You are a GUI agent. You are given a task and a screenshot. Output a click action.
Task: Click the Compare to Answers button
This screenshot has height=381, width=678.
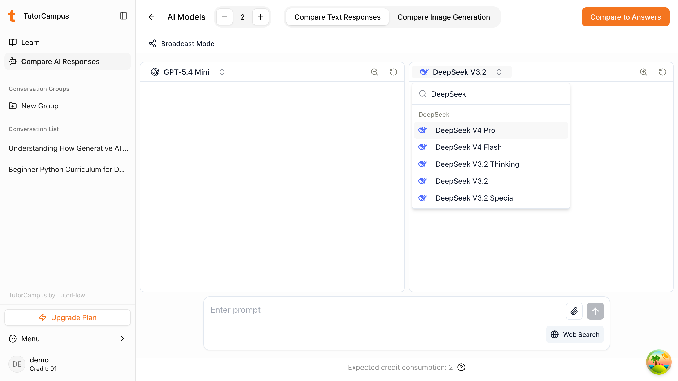tap(626, 17)
